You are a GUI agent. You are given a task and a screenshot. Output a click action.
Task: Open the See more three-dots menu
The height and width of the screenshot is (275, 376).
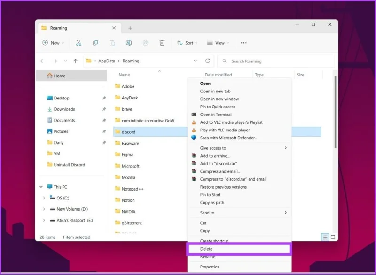[x=243, y=43]
